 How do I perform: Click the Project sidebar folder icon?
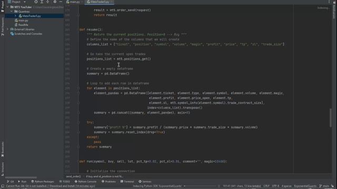tap(2, 10)
